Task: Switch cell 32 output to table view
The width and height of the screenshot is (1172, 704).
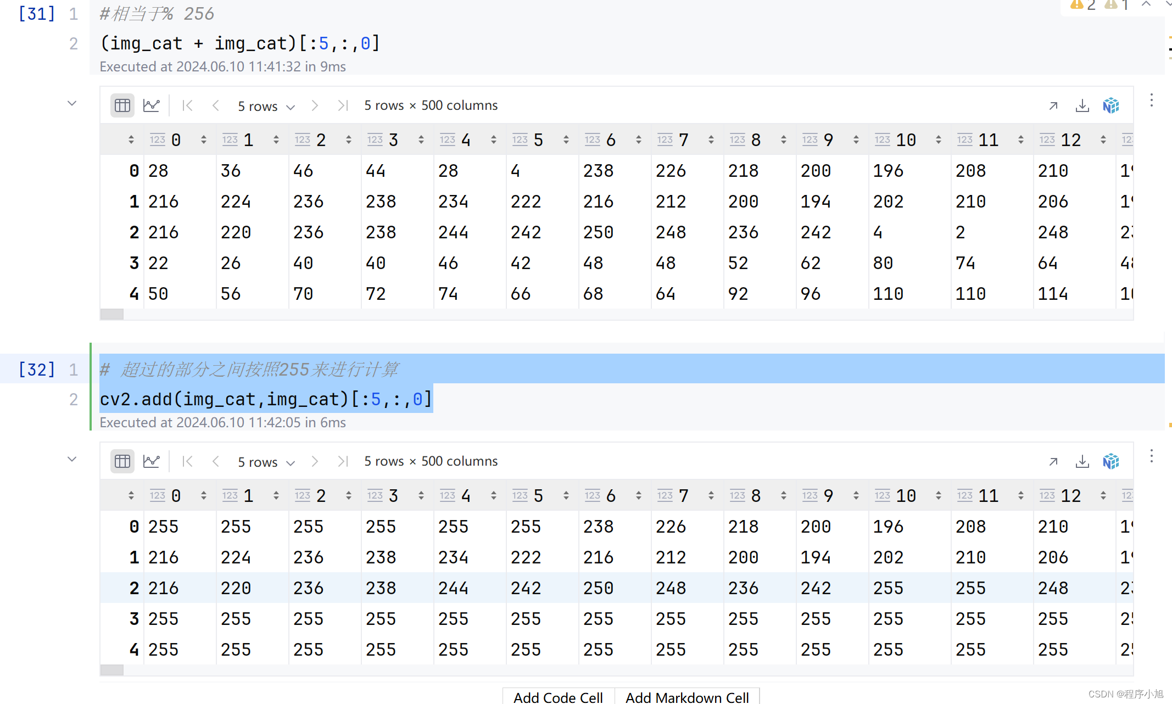Action: tap(122, 461)
